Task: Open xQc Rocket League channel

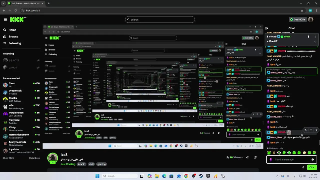Action: [21, 107]
